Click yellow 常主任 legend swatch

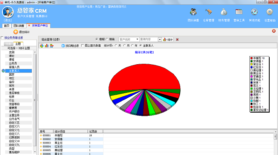pyautogui.click(x=251, y=64)
